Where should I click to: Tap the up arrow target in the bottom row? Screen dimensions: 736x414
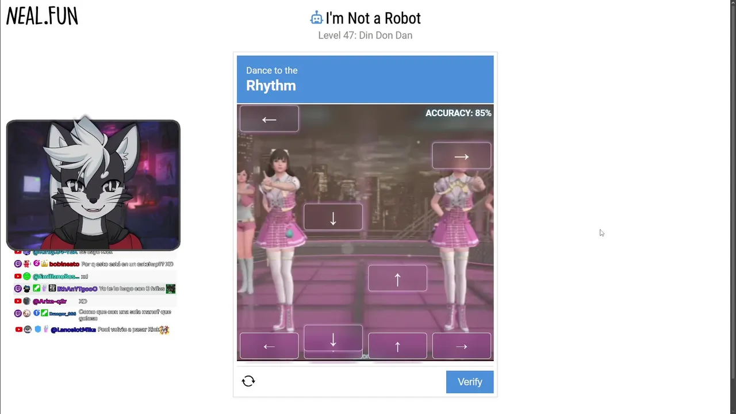pyautogui.click(x=397, y=346)
